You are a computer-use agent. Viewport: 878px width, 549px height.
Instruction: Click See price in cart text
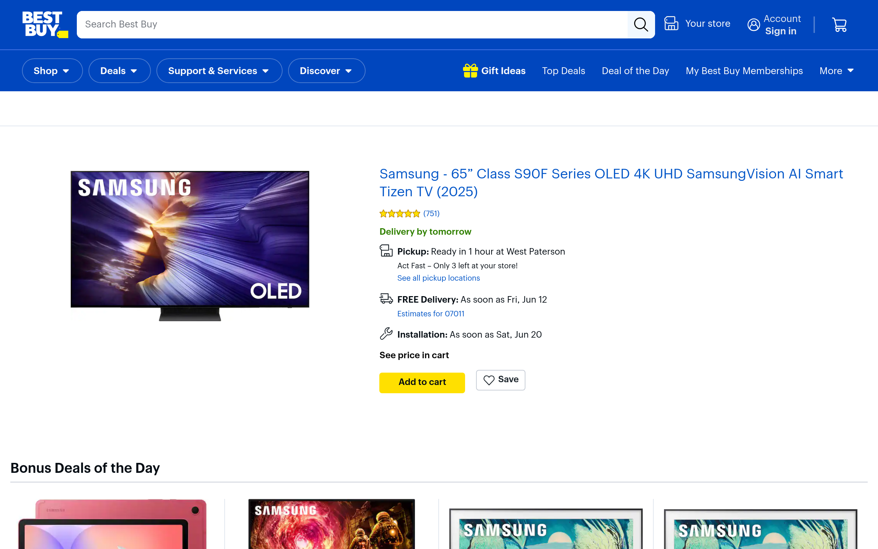(414, 355)
